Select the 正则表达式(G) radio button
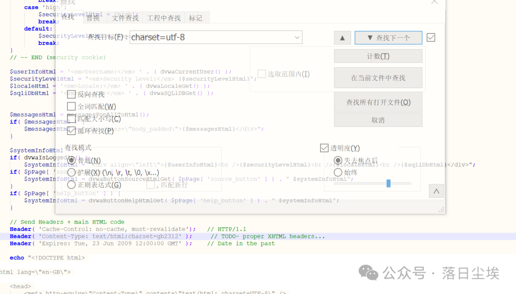 coord(71,185)
